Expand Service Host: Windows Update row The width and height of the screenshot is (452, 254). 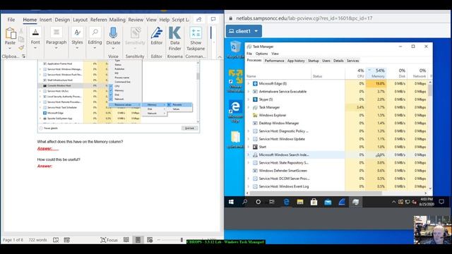coord(249,139)
